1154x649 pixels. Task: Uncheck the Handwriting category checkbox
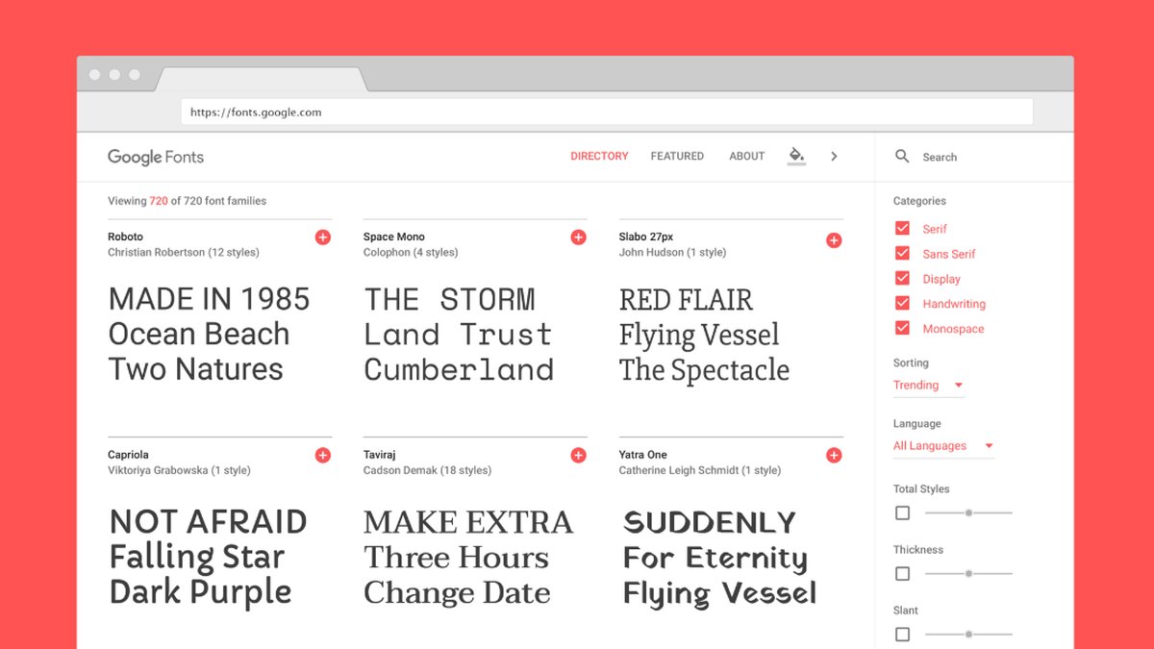pos(902,304)
